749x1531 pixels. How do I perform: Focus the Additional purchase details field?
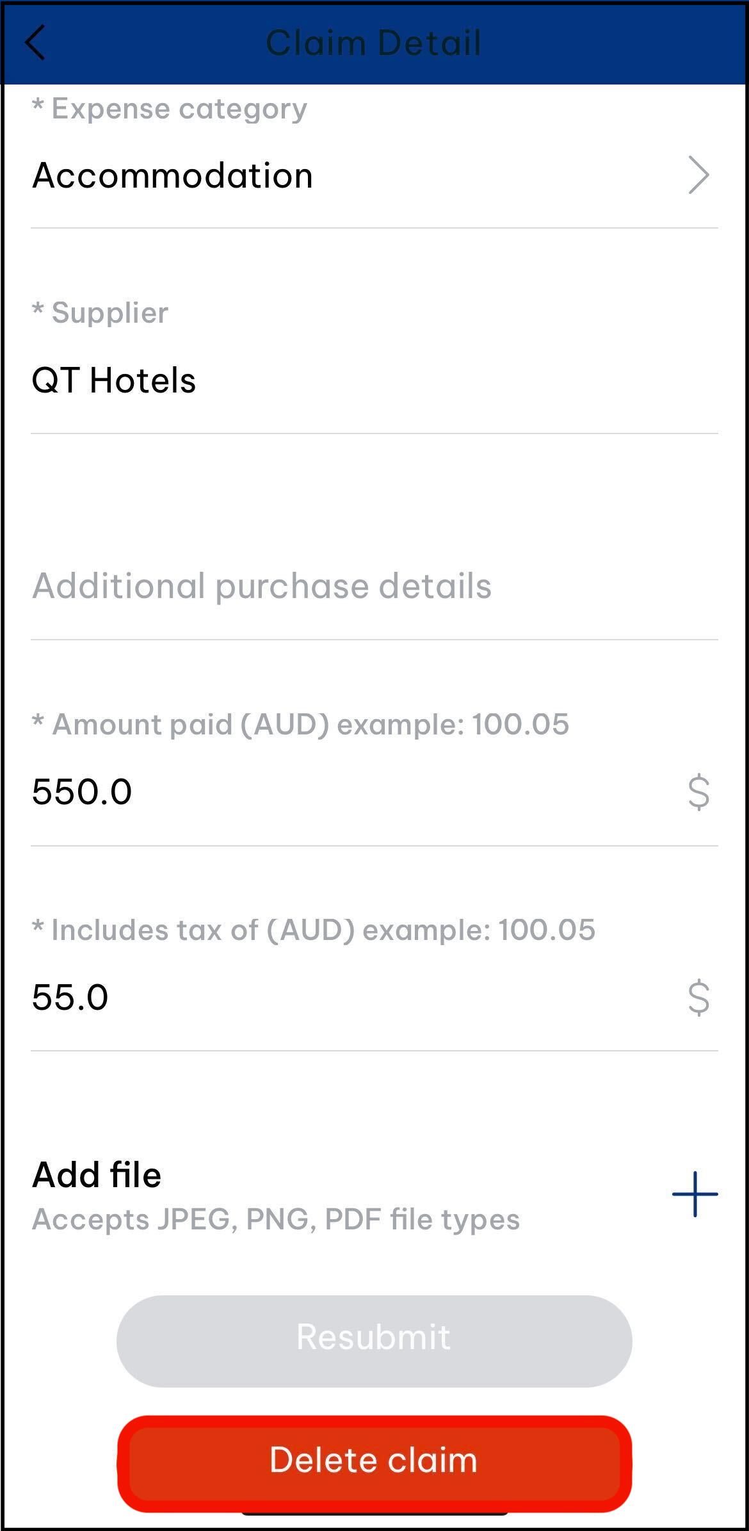point(262,586)
